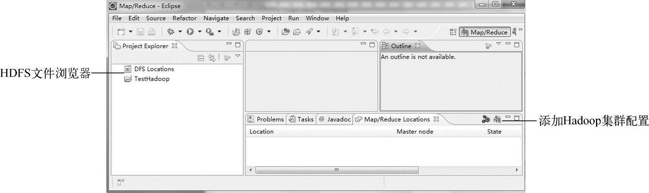Select the TestHadoop project

[x=147, y=79]
